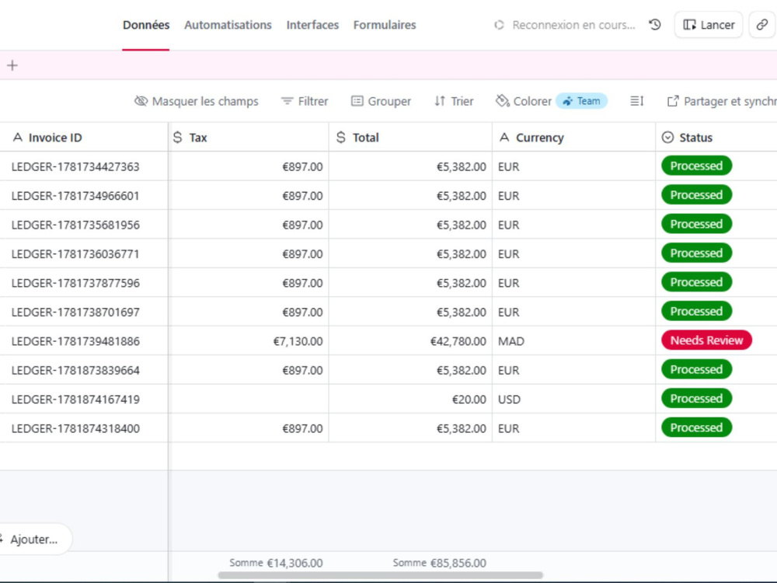Select cell LEDGER-1781738701697
This screenshot has height=583, width=777.
(84, 312)
